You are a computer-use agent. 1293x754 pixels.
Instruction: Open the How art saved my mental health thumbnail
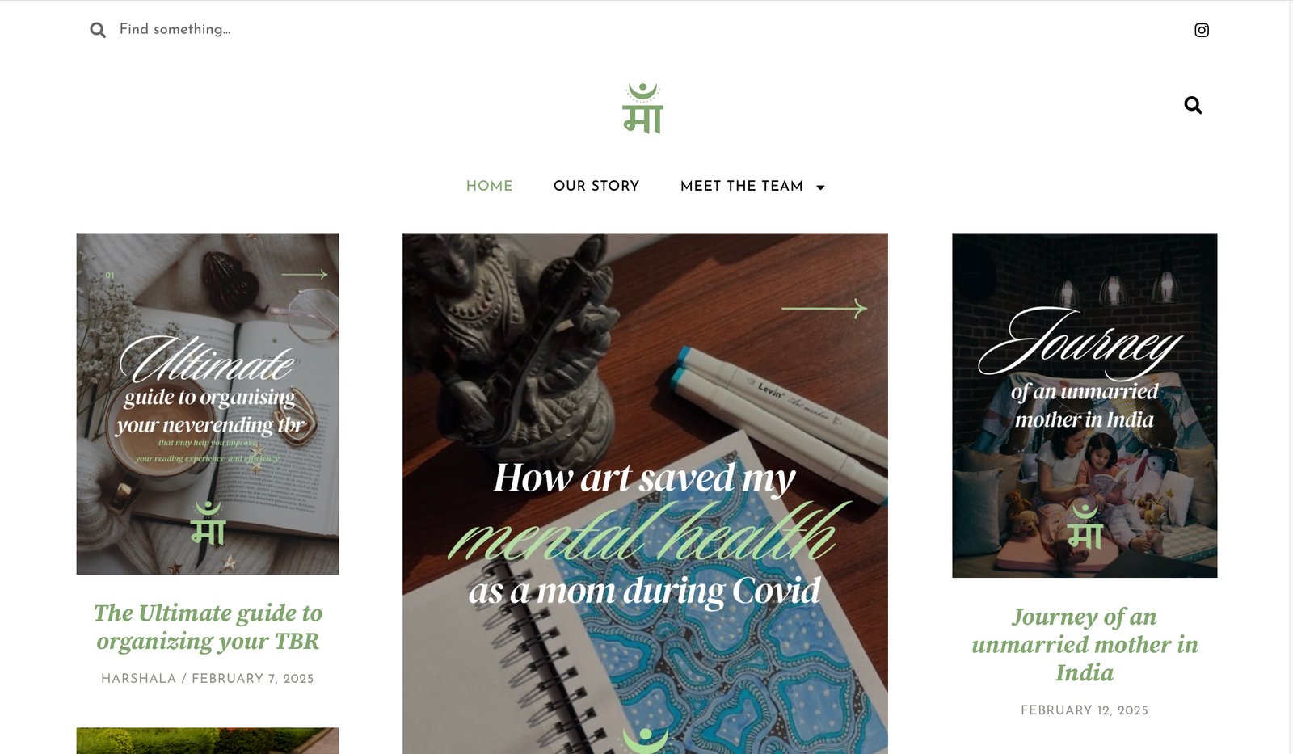[x=645, y=494]
